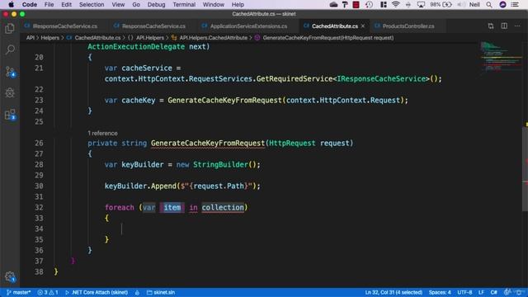Click the master branch indicator in status bar

pyautogui.click(x=18, y=292)
